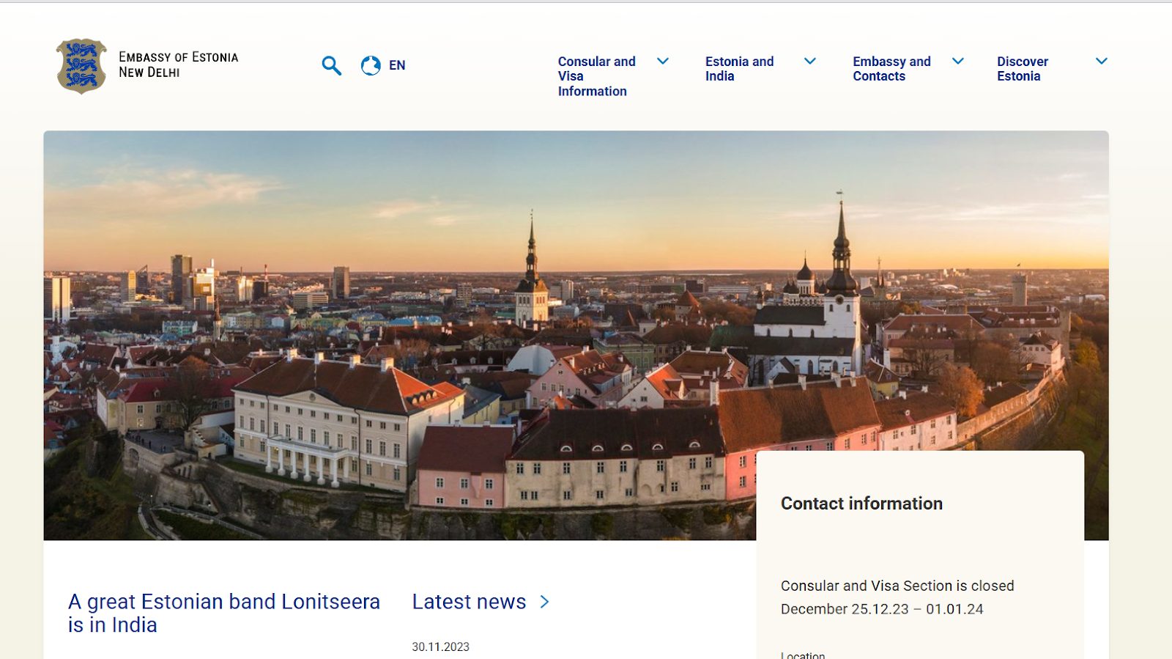Click the arrow next to Latest news
This screenshot has width=1172, height=659.
tap(544, 602)
